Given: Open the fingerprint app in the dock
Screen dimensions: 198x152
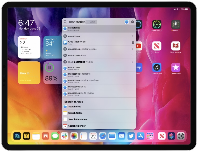Looking at the screenshot, I should tap(17, 136).
